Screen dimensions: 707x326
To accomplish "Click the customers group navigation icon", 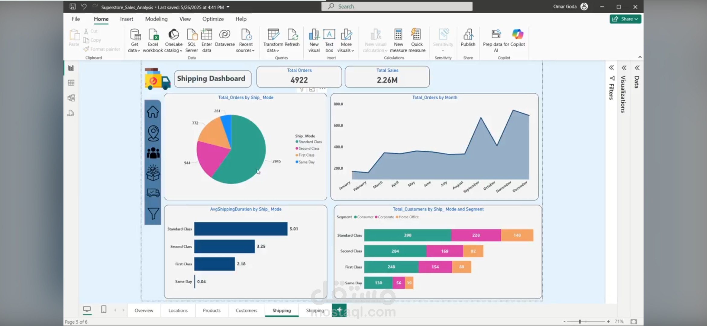I will point(153,153).
